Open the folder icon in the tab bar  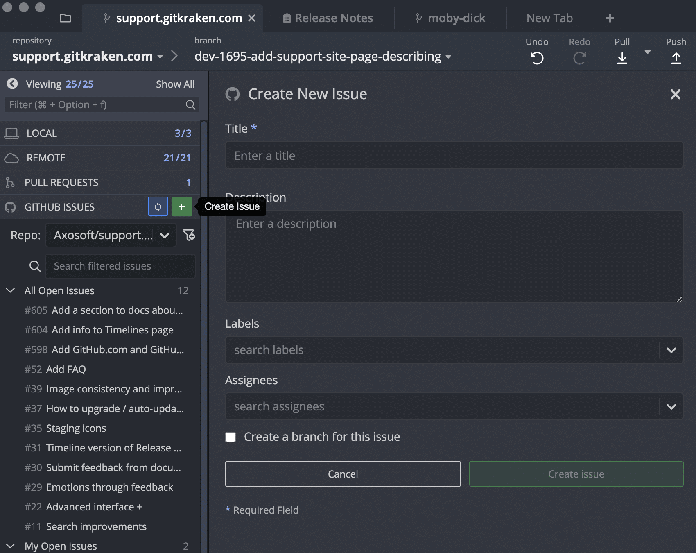[x=65, y=18]
